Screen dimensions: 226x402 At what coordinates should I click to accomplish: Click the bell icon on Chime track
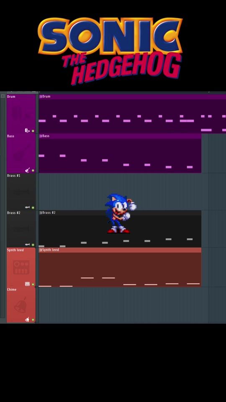[x=27, y=320]
